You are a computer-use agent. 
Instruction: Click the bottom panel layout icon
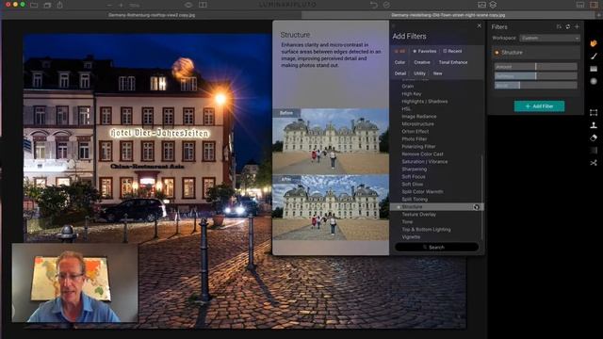coord(580,5)
